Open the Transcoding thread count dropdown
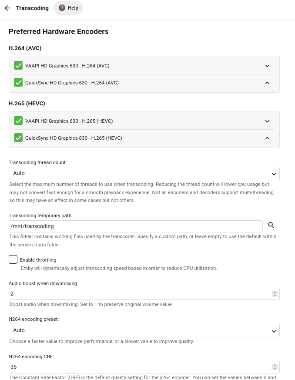This screenshot has height=380, width=295. [144, 174]
